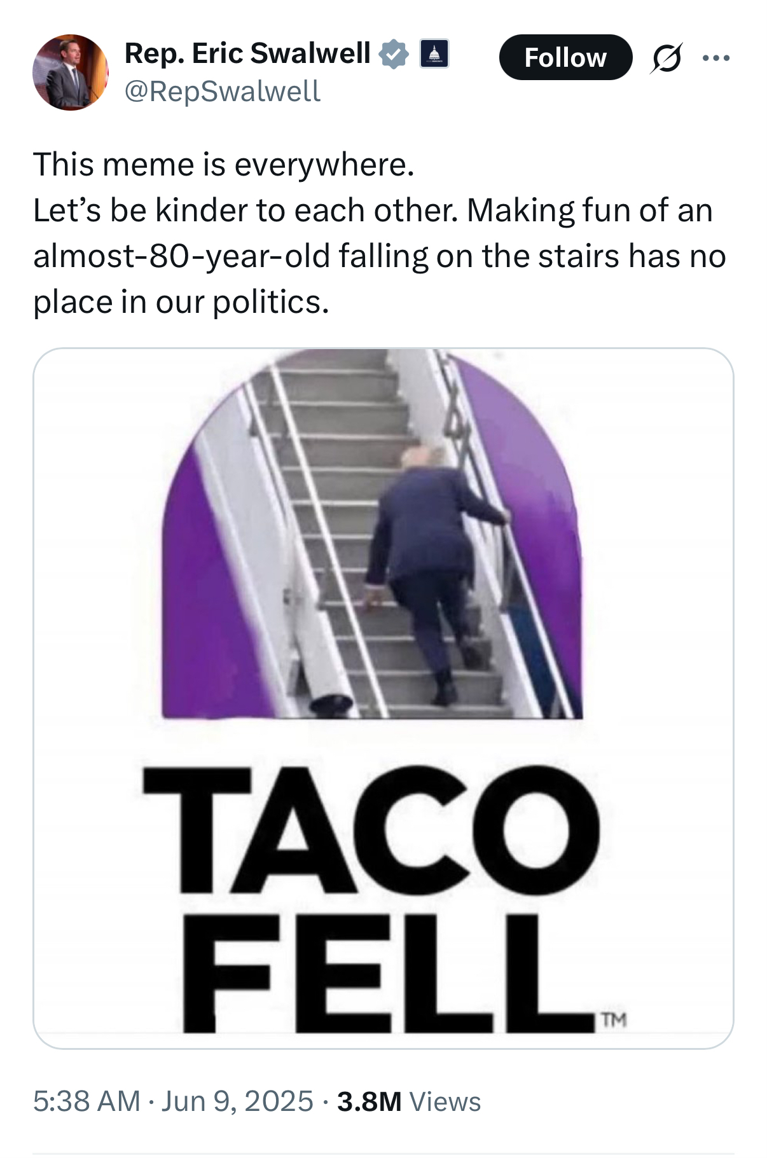Click the blue verified checkmark badge
The height and width of the screenshot is (1158, 767).
394,54
